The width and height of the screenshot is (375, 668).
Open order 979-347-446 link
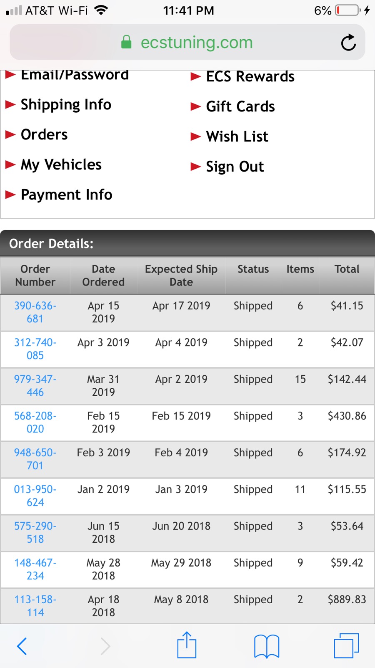pyautogui.click(x=35, y=386)
